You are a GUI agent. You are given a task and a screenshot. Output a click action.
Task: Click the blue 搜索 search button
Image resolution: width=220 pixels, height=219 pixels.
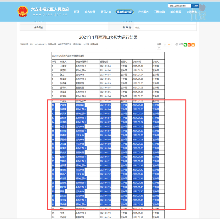[x=195, y=6]
